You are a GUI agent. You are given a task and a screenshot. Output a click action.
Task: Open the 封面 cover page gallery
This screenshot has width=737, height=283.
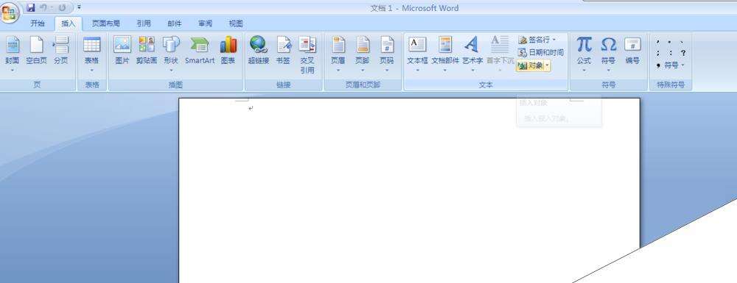13,54
